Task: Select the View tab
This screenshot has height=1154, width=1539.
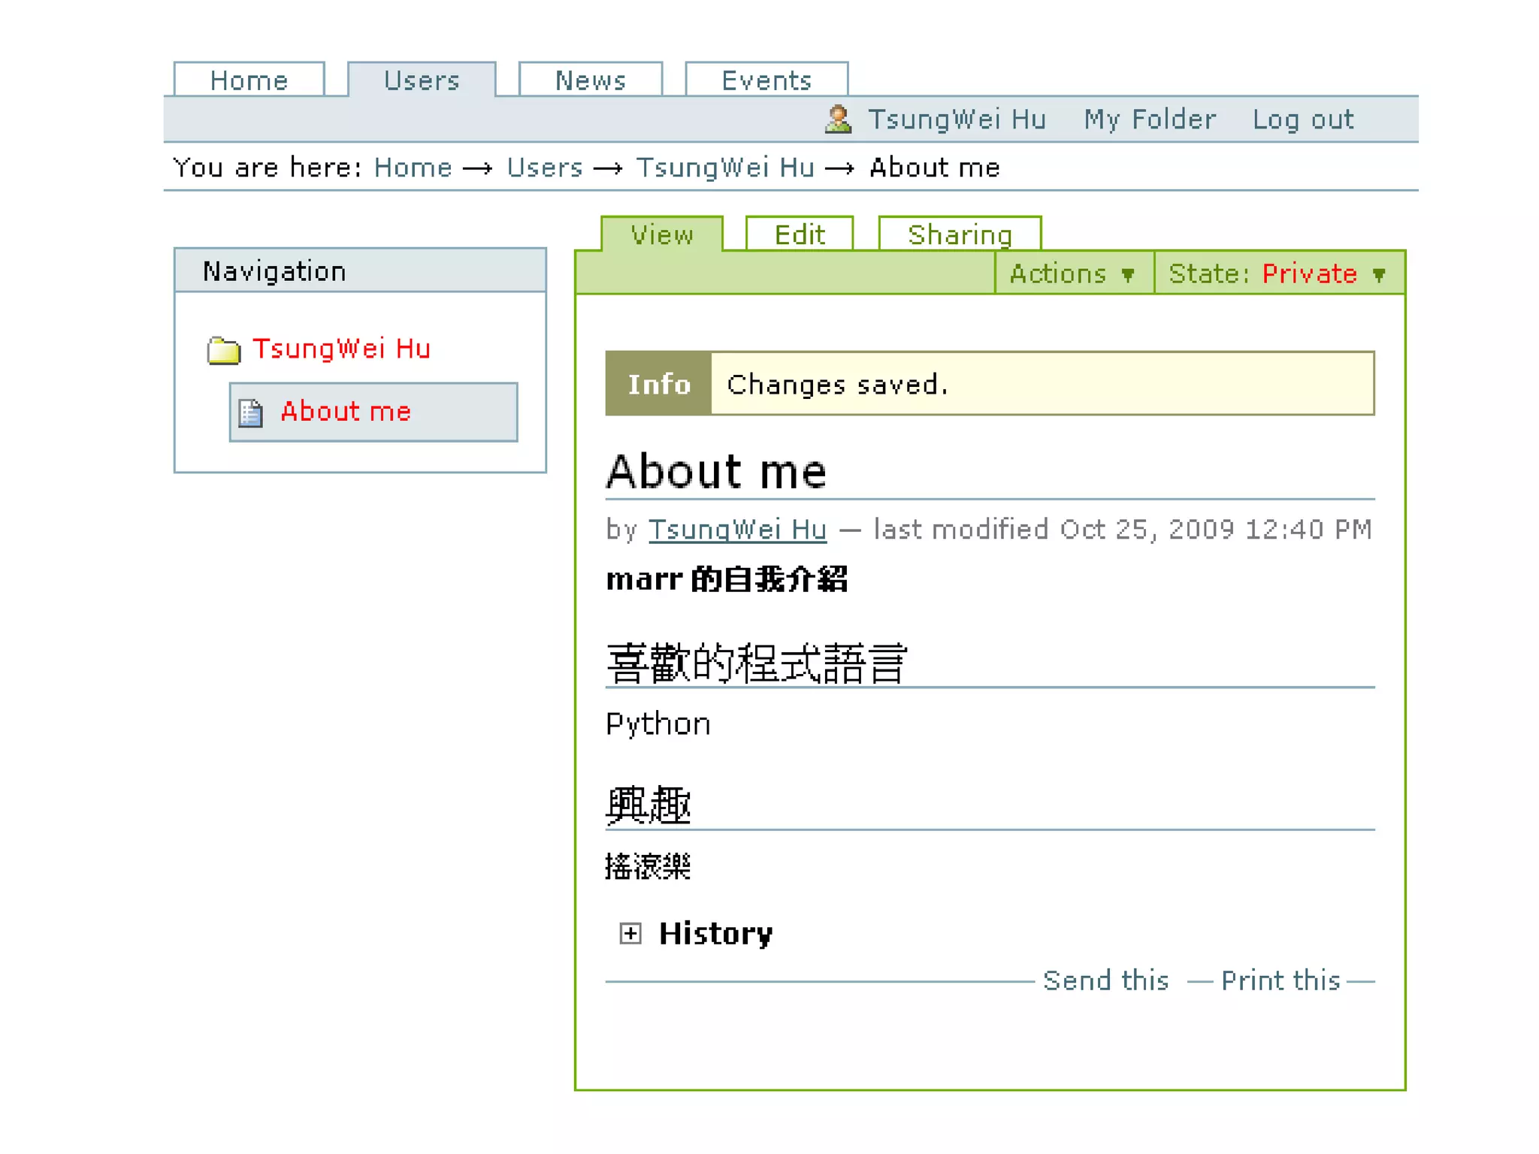Action: click(x=661, y=234)
